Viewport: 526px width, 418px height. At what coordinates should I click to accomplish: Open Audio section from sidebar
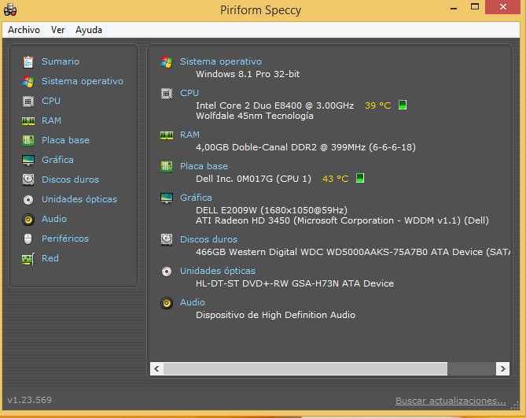point(54,220)
